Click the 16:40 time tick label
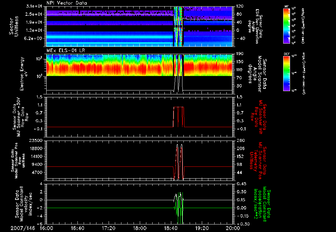 pos(77,228)
